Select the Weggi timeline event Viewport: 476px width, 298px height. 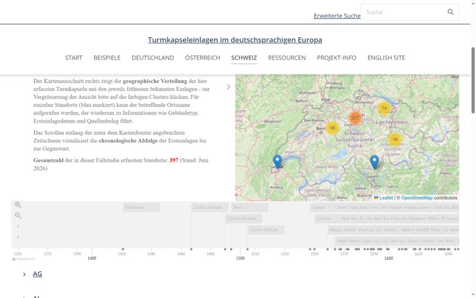tap(335, 230)
